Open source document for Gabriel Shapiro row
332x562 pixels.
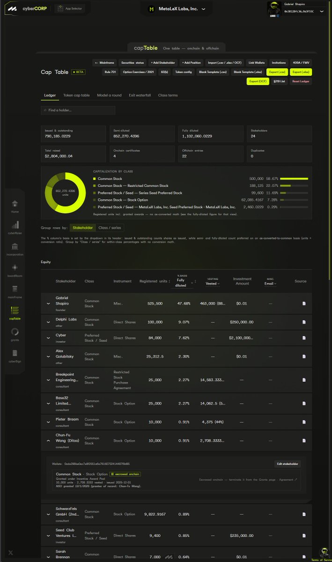click(x=304, y=303)
